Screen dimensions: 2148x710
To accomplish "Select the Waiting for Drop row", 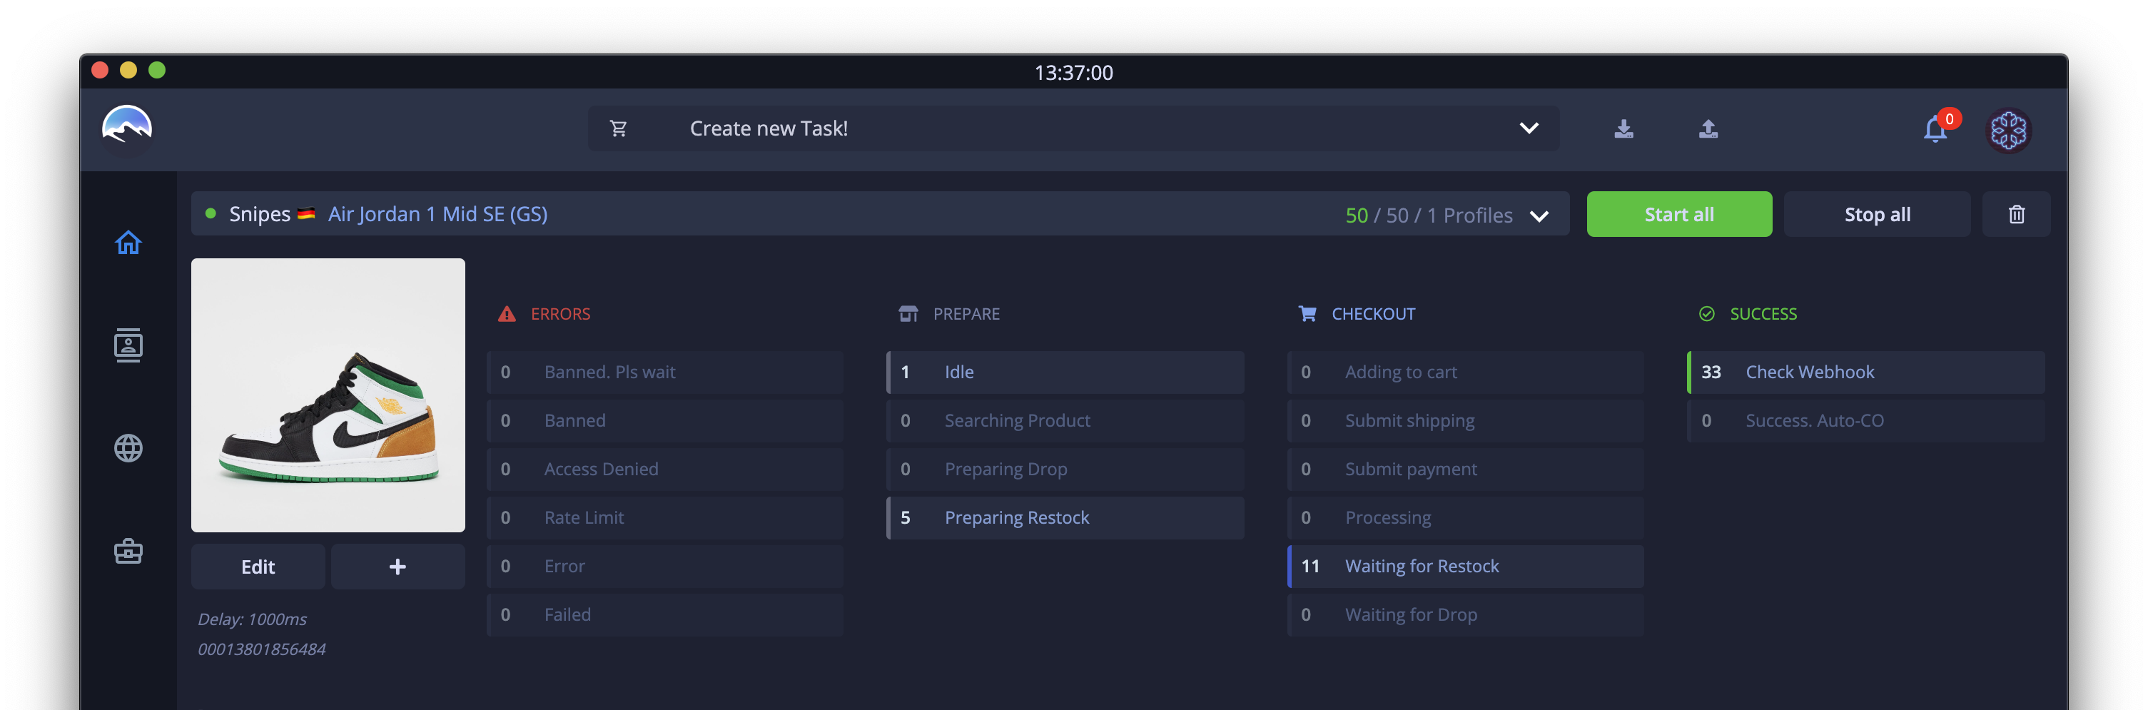I will click(x=1465, y=615).
